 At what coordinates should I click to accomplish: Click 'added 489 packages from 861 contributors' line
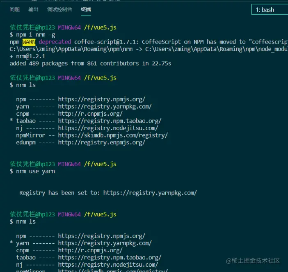pyautogui.click(x=90, y=63)
